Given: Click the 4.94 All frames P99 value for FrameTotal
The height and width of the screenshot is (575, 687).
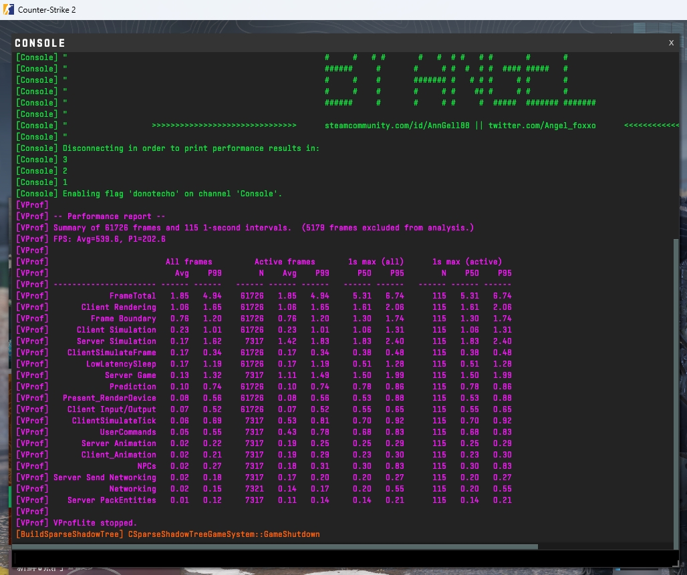Looking at the screenshot, I should [x=212, y=296].
